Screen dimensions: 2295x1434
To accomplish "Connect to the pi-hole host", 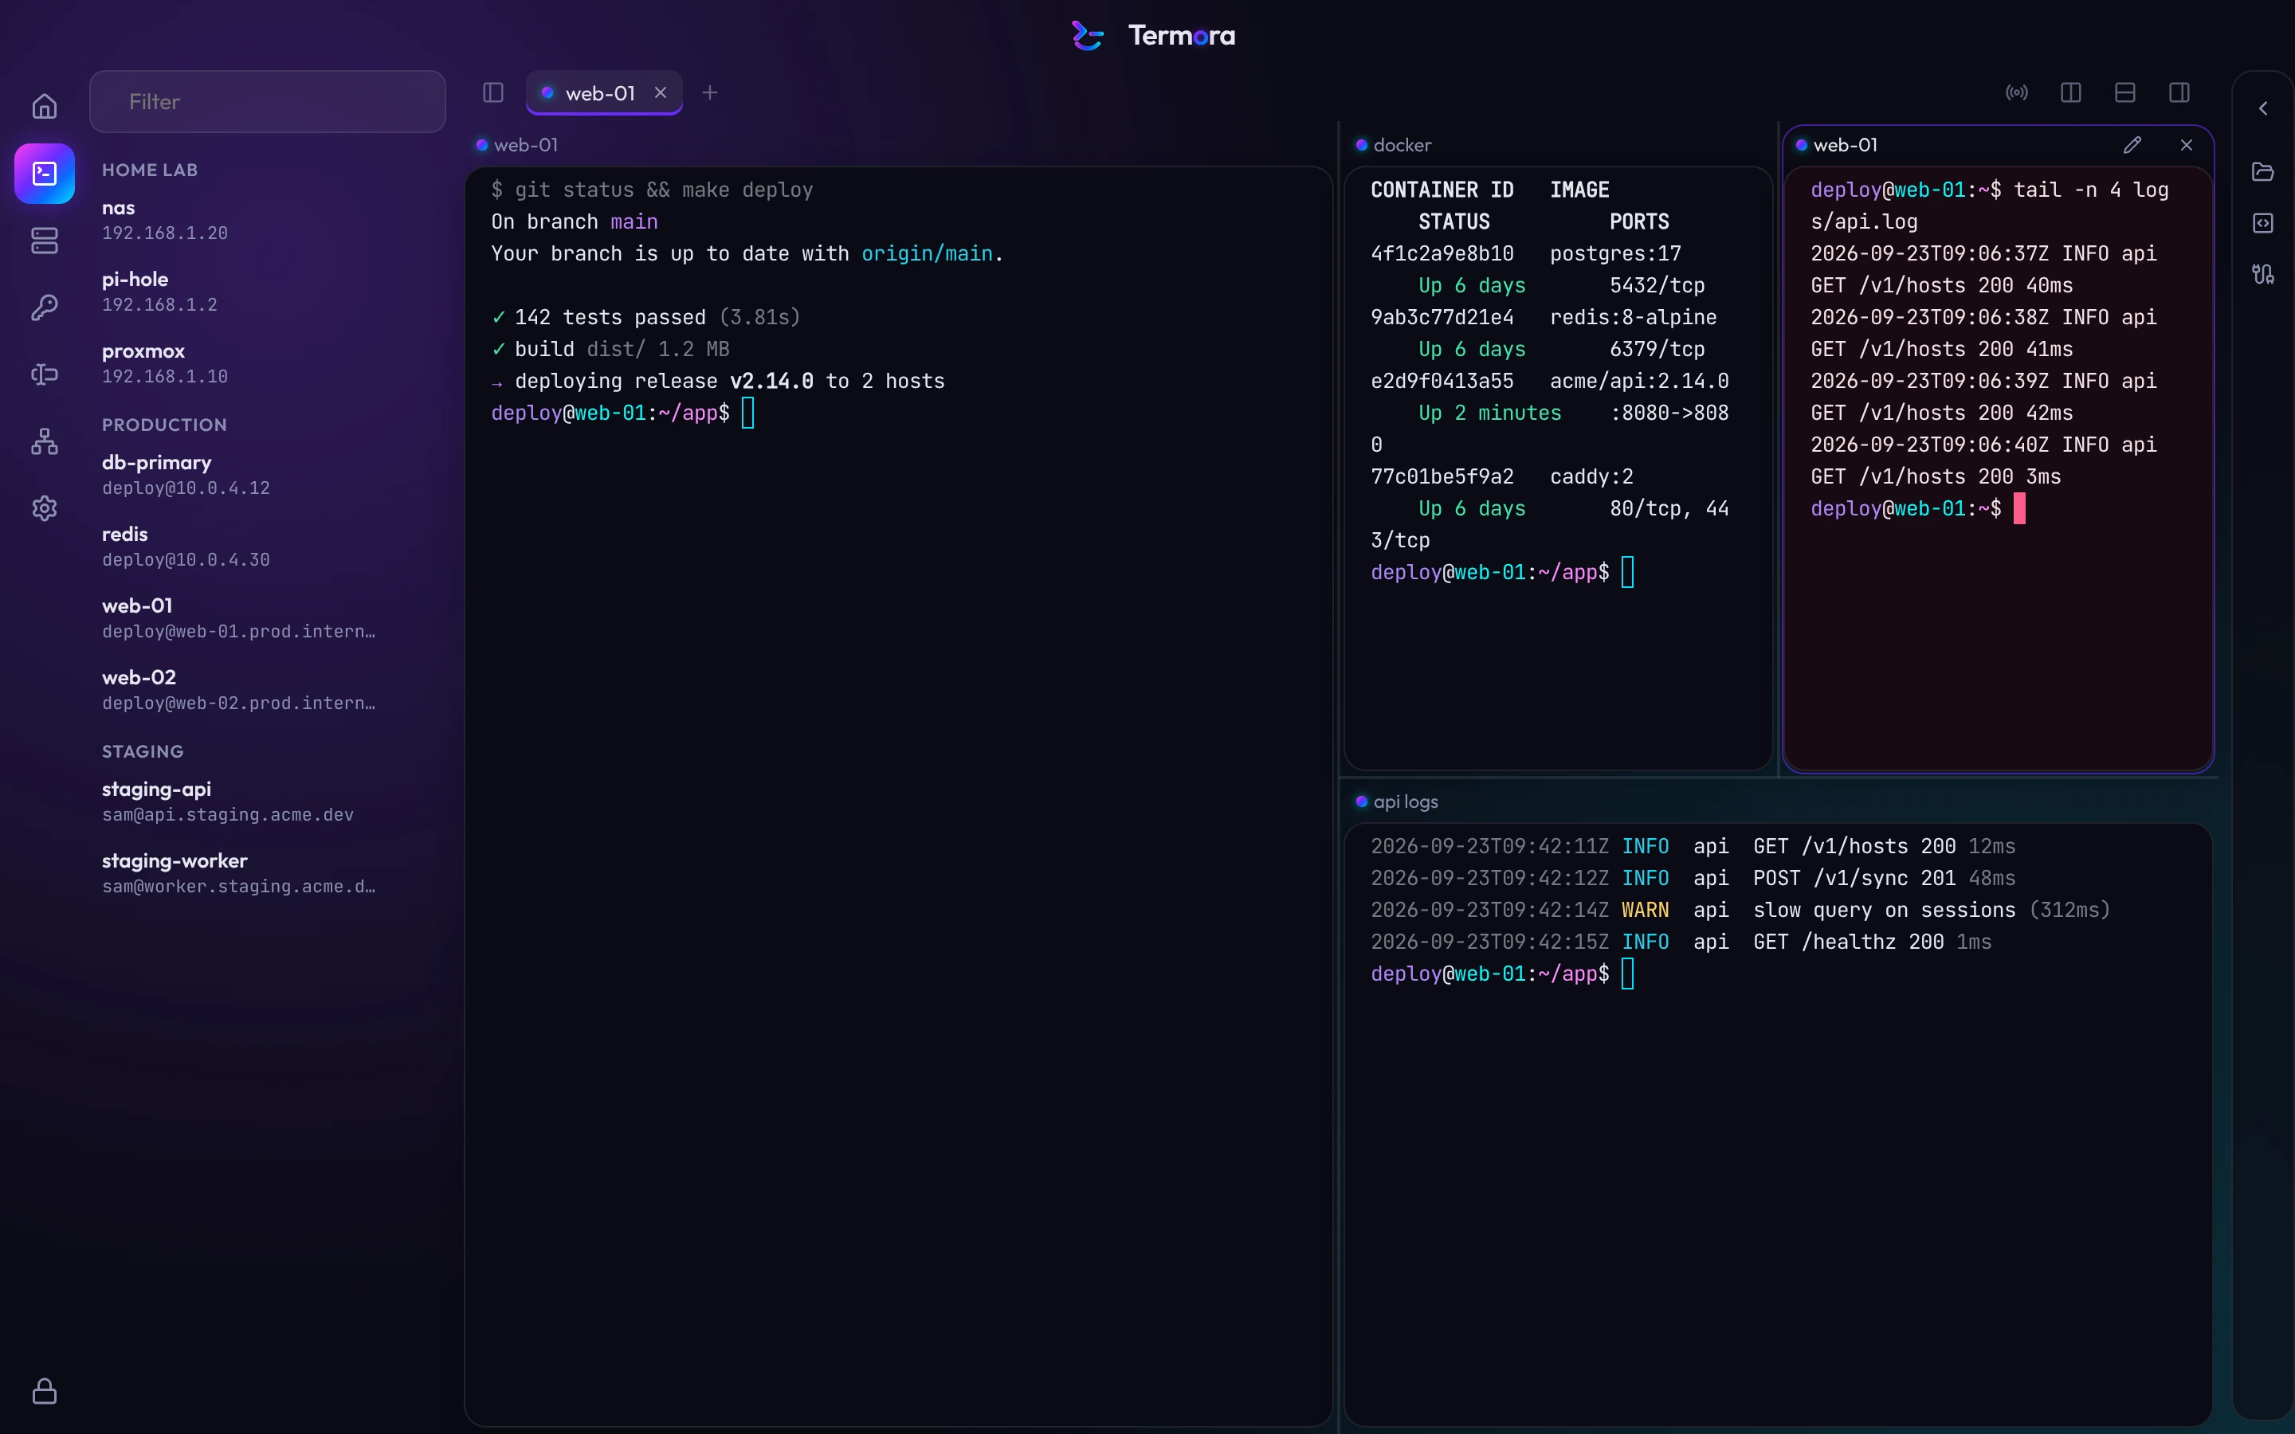I will tap(268, 291).
